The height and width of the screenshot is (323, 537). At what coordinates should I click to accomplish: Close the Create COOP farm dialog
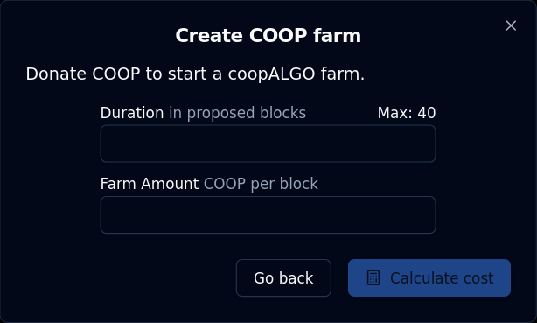pos(511,25)
